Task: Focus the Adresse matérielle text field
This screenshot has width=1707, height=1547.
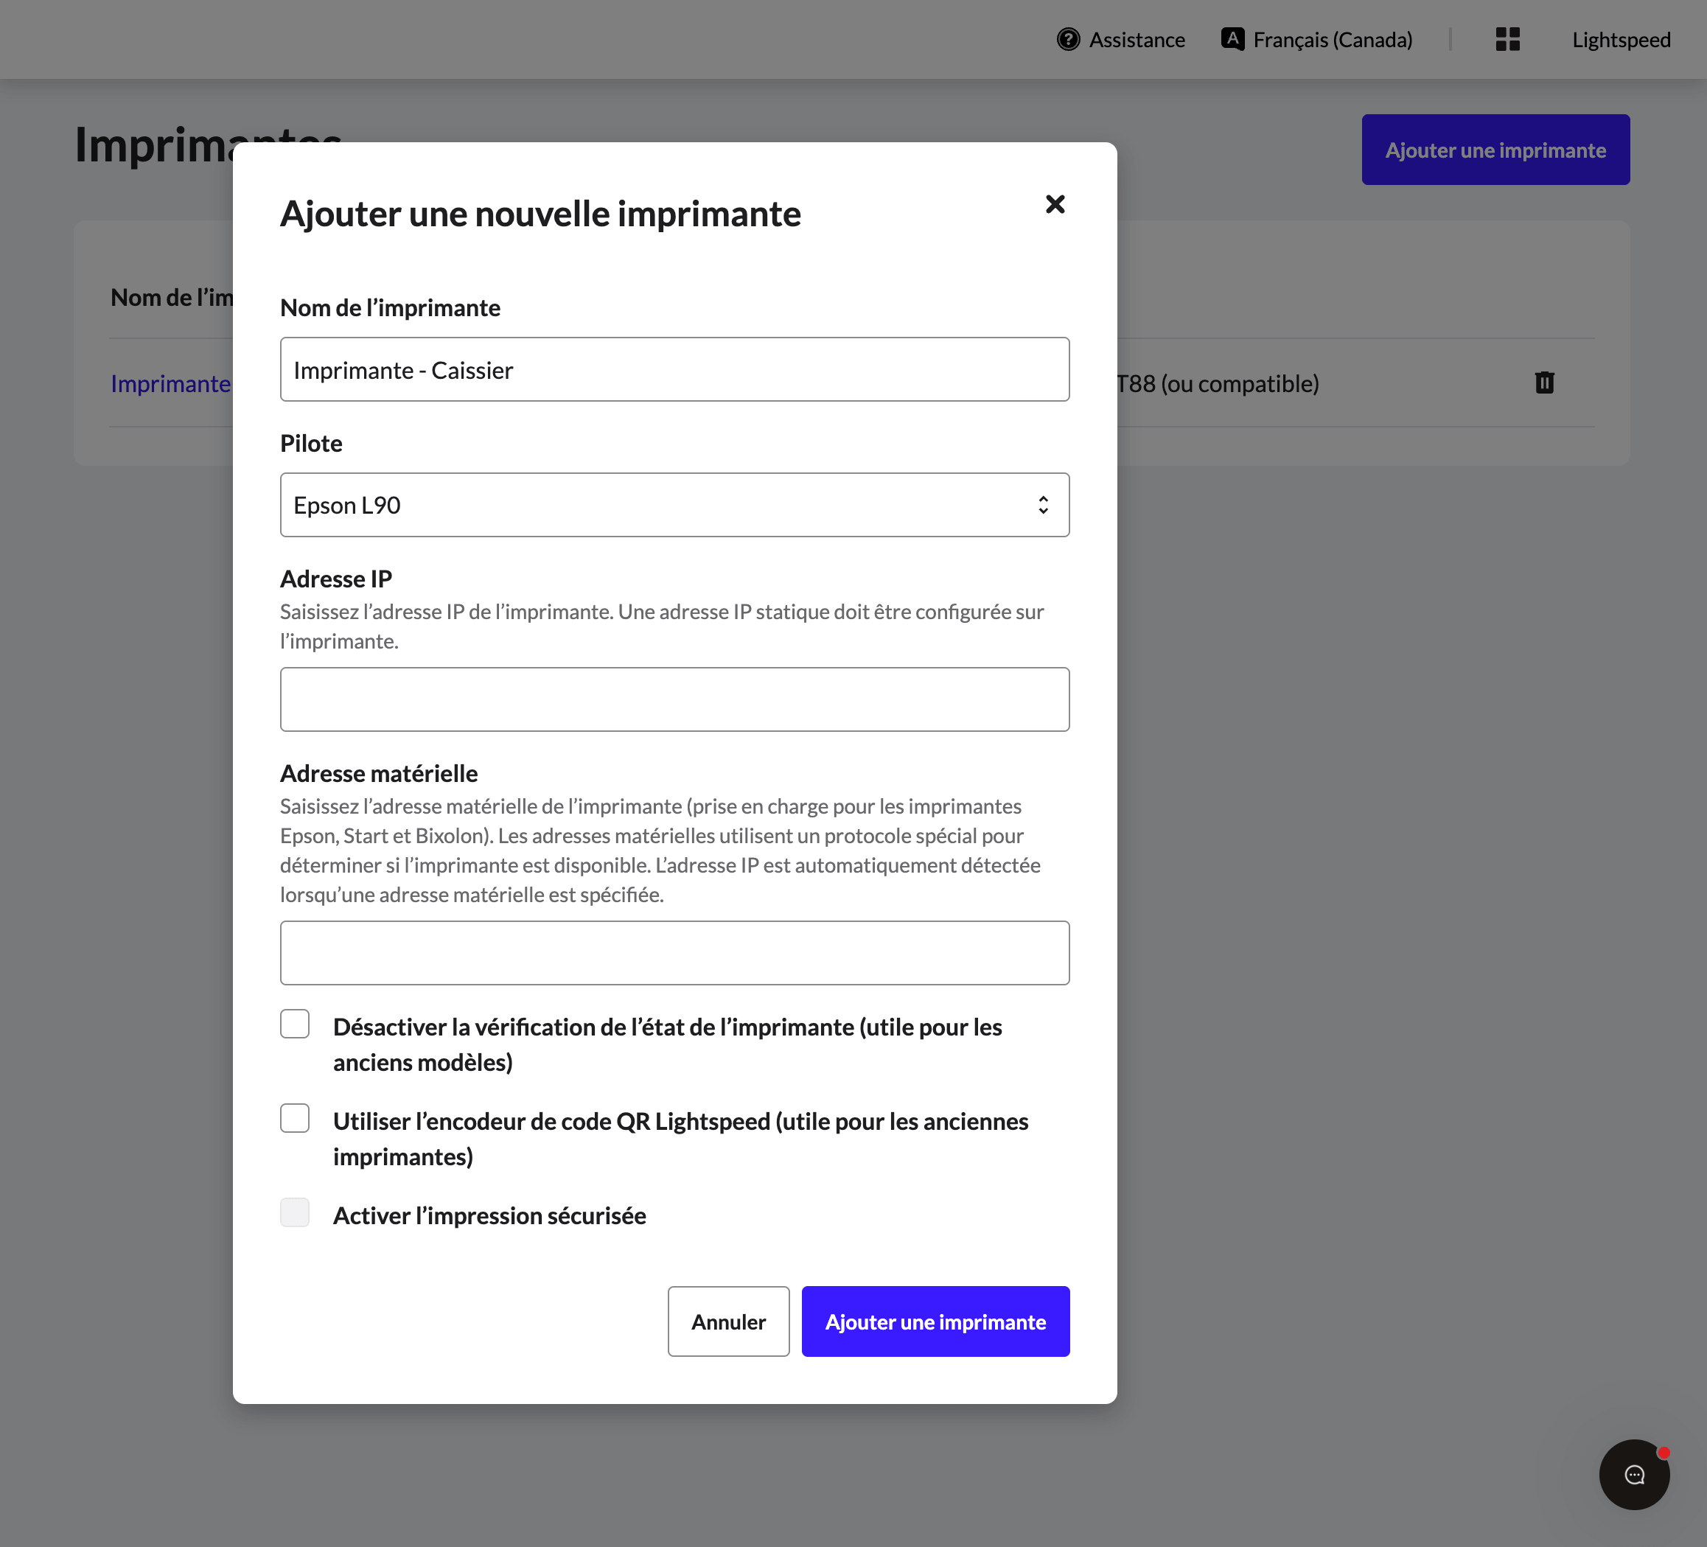Action: point(675,952)
